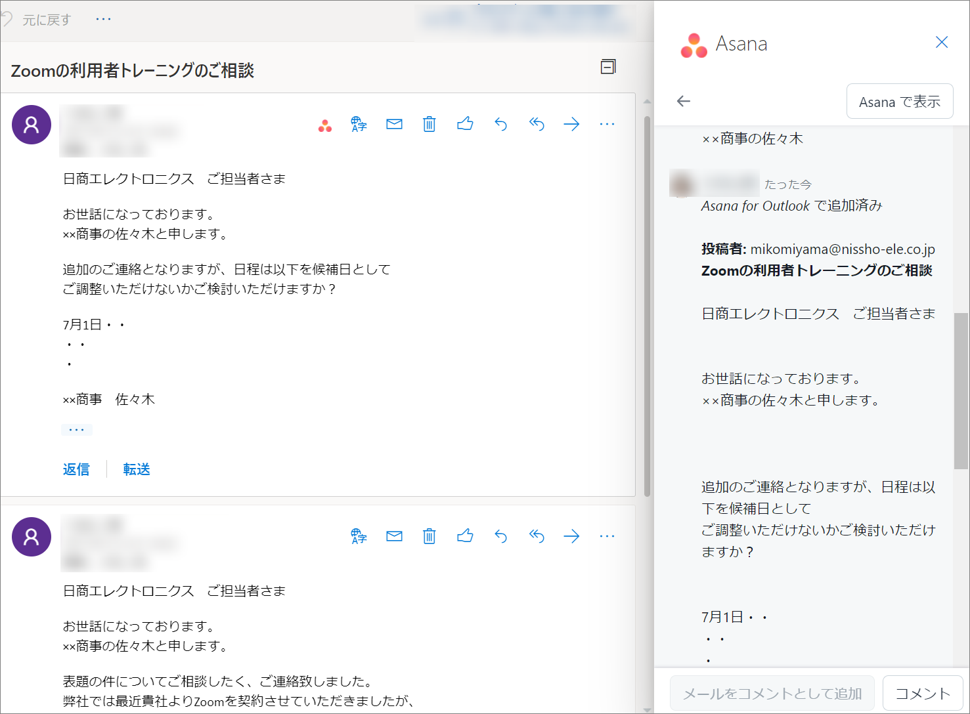
Task: Like second message with thumbs-up icon
Action: pyautogui.click(x=465, y=535)
